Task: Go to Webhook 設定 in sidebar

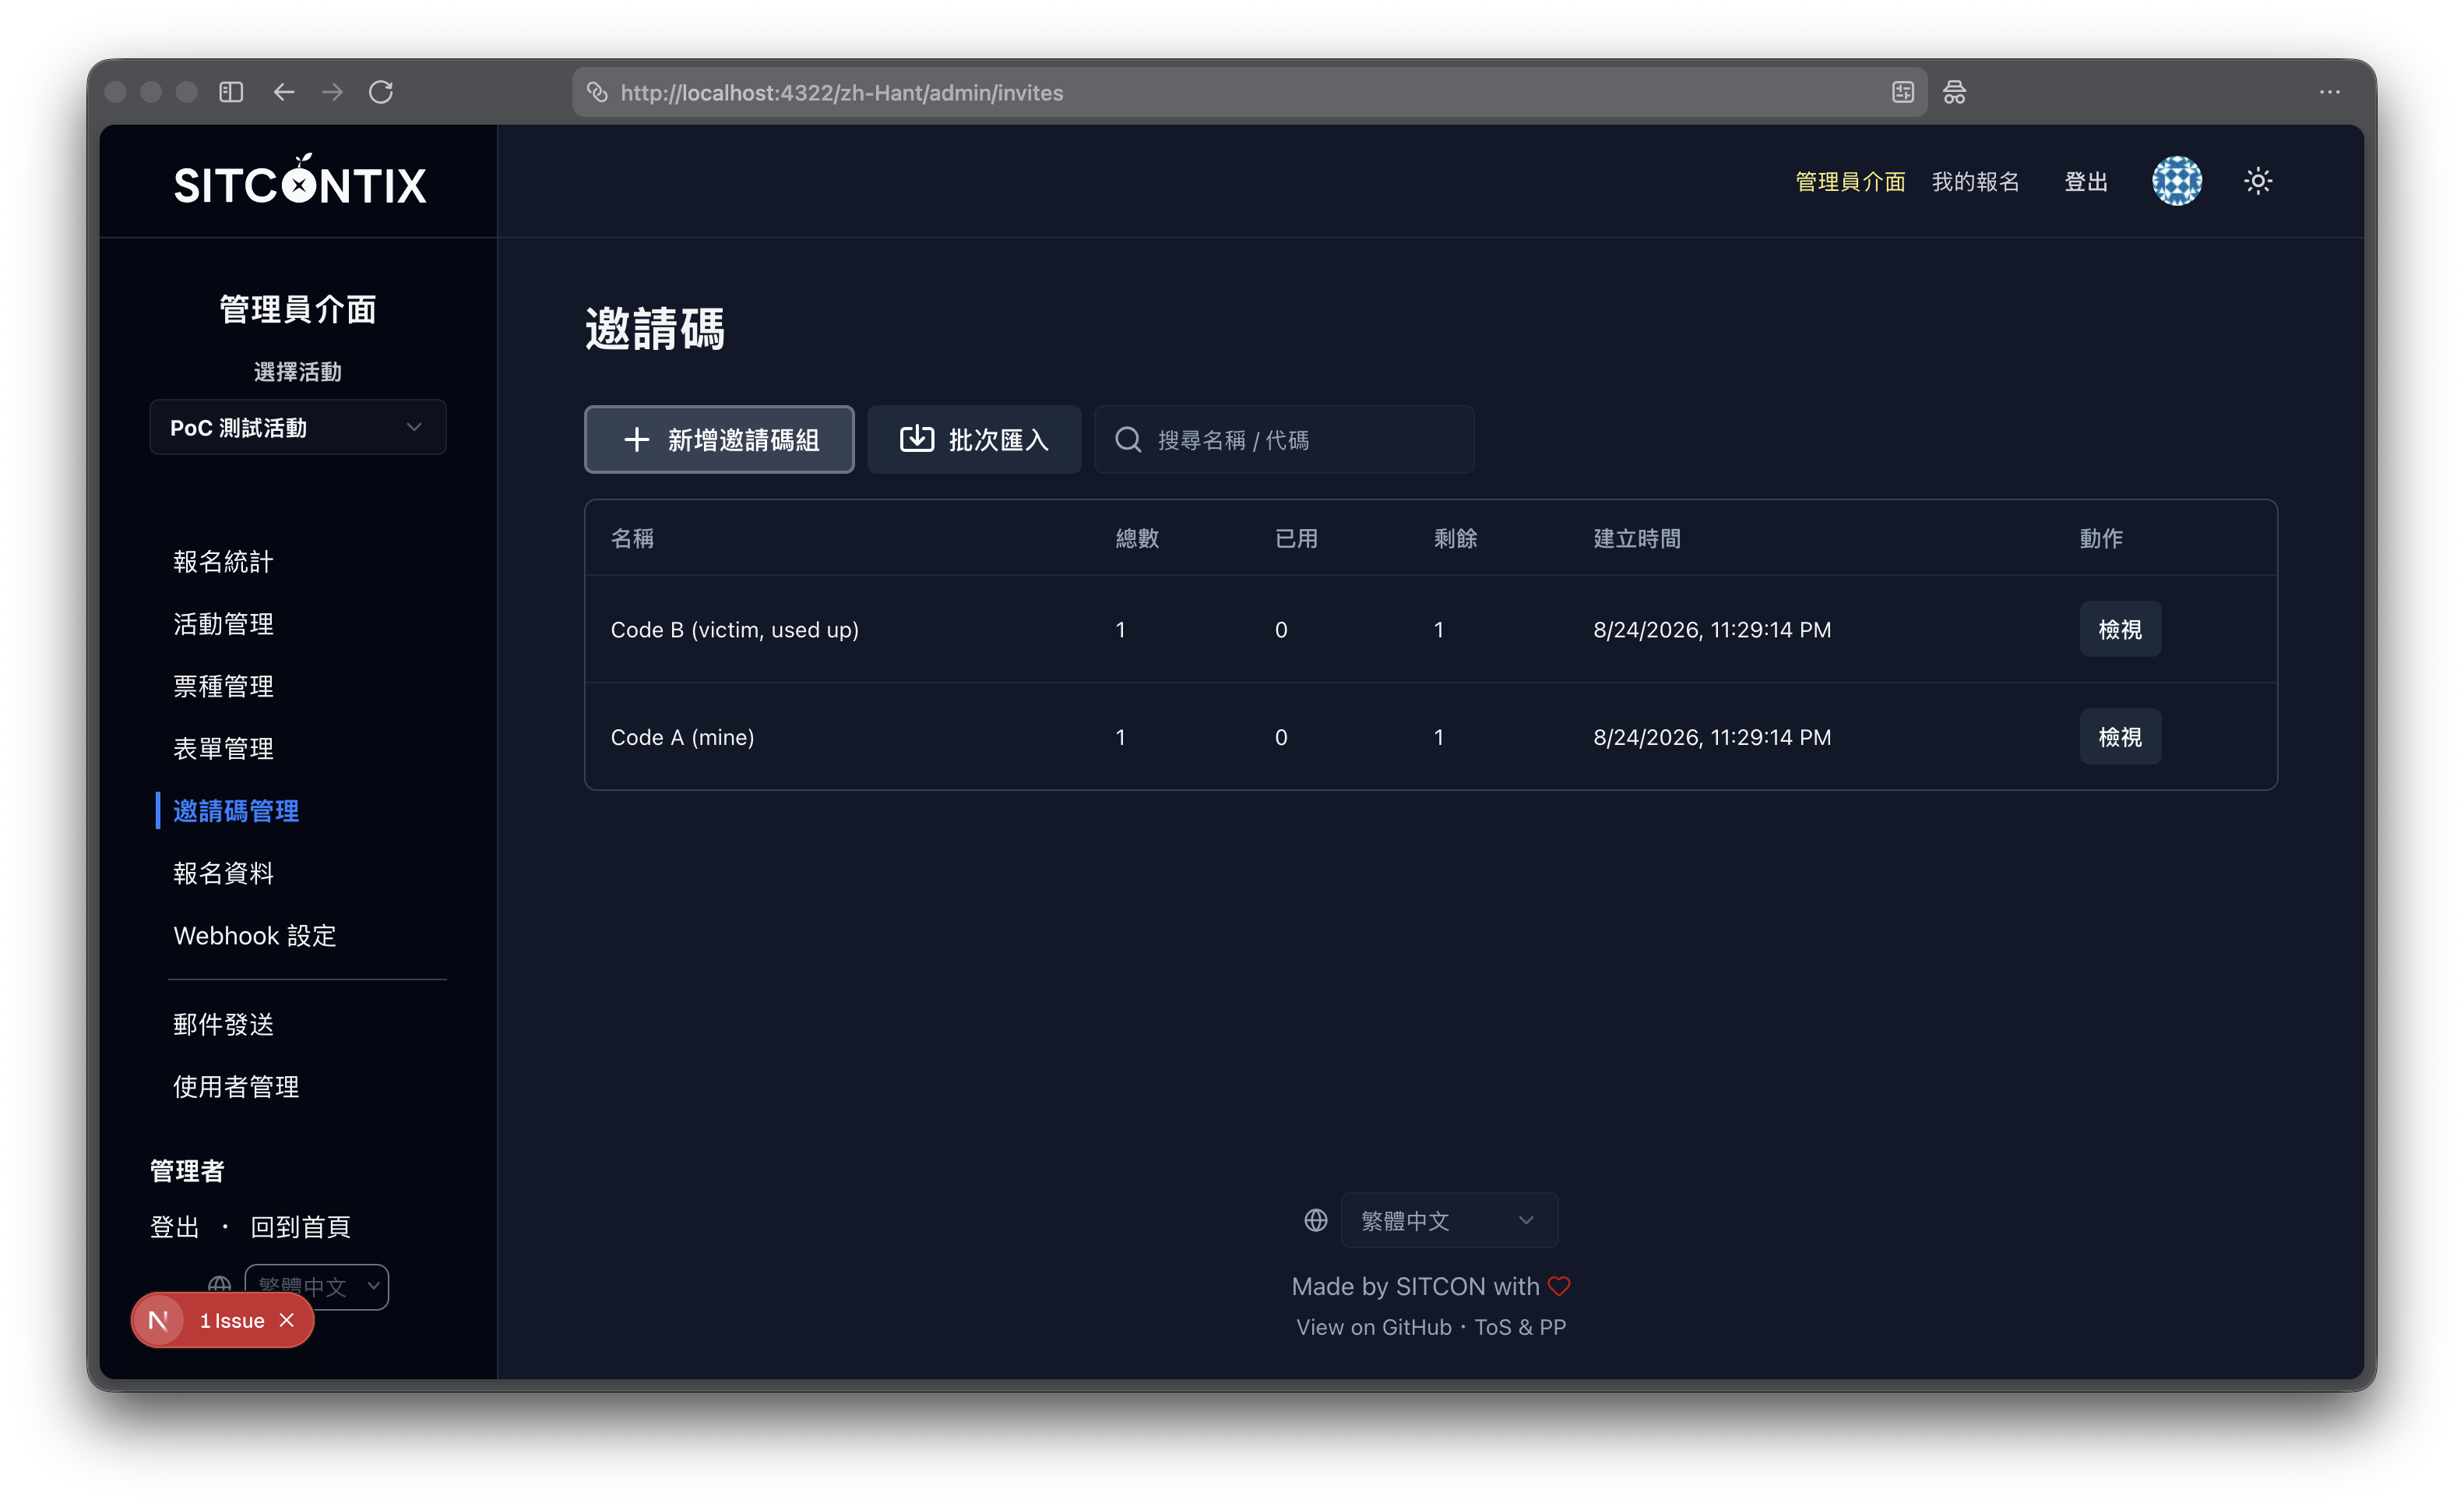Action: pos(255,936)
